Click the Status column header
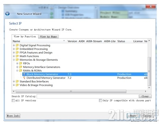The height and width of the screenshot is (124, 161). coord(125,41)
